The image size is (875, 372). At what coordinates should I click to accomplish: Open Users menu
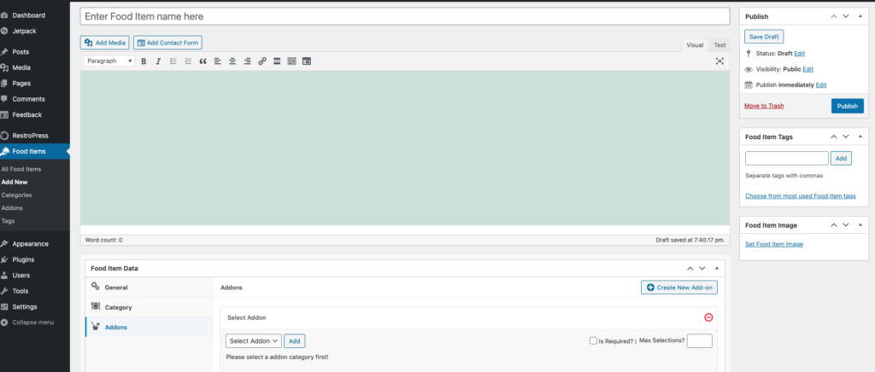[23, 275]
